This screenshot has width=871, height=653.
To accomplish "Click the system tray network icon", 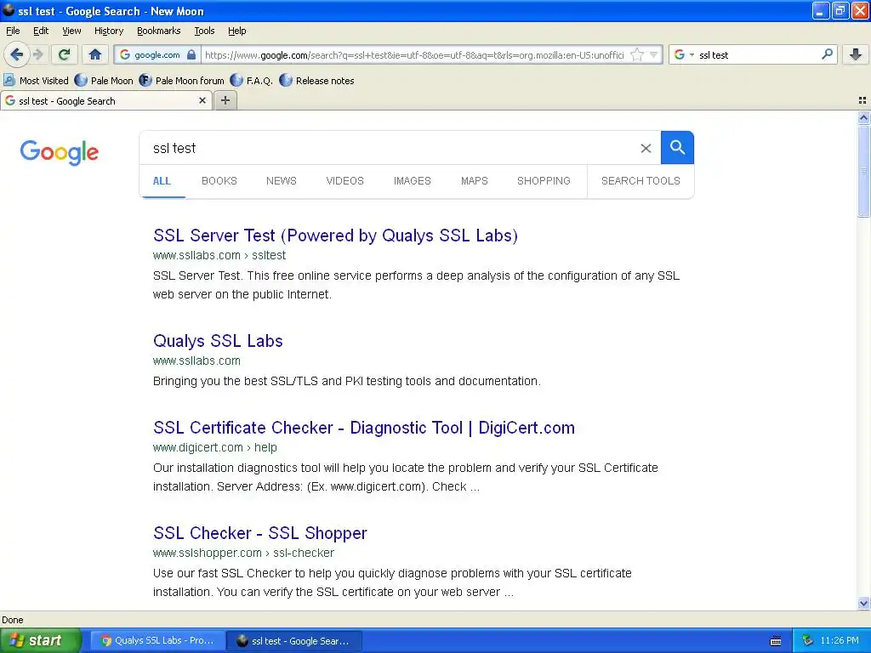I will (807, 640).
